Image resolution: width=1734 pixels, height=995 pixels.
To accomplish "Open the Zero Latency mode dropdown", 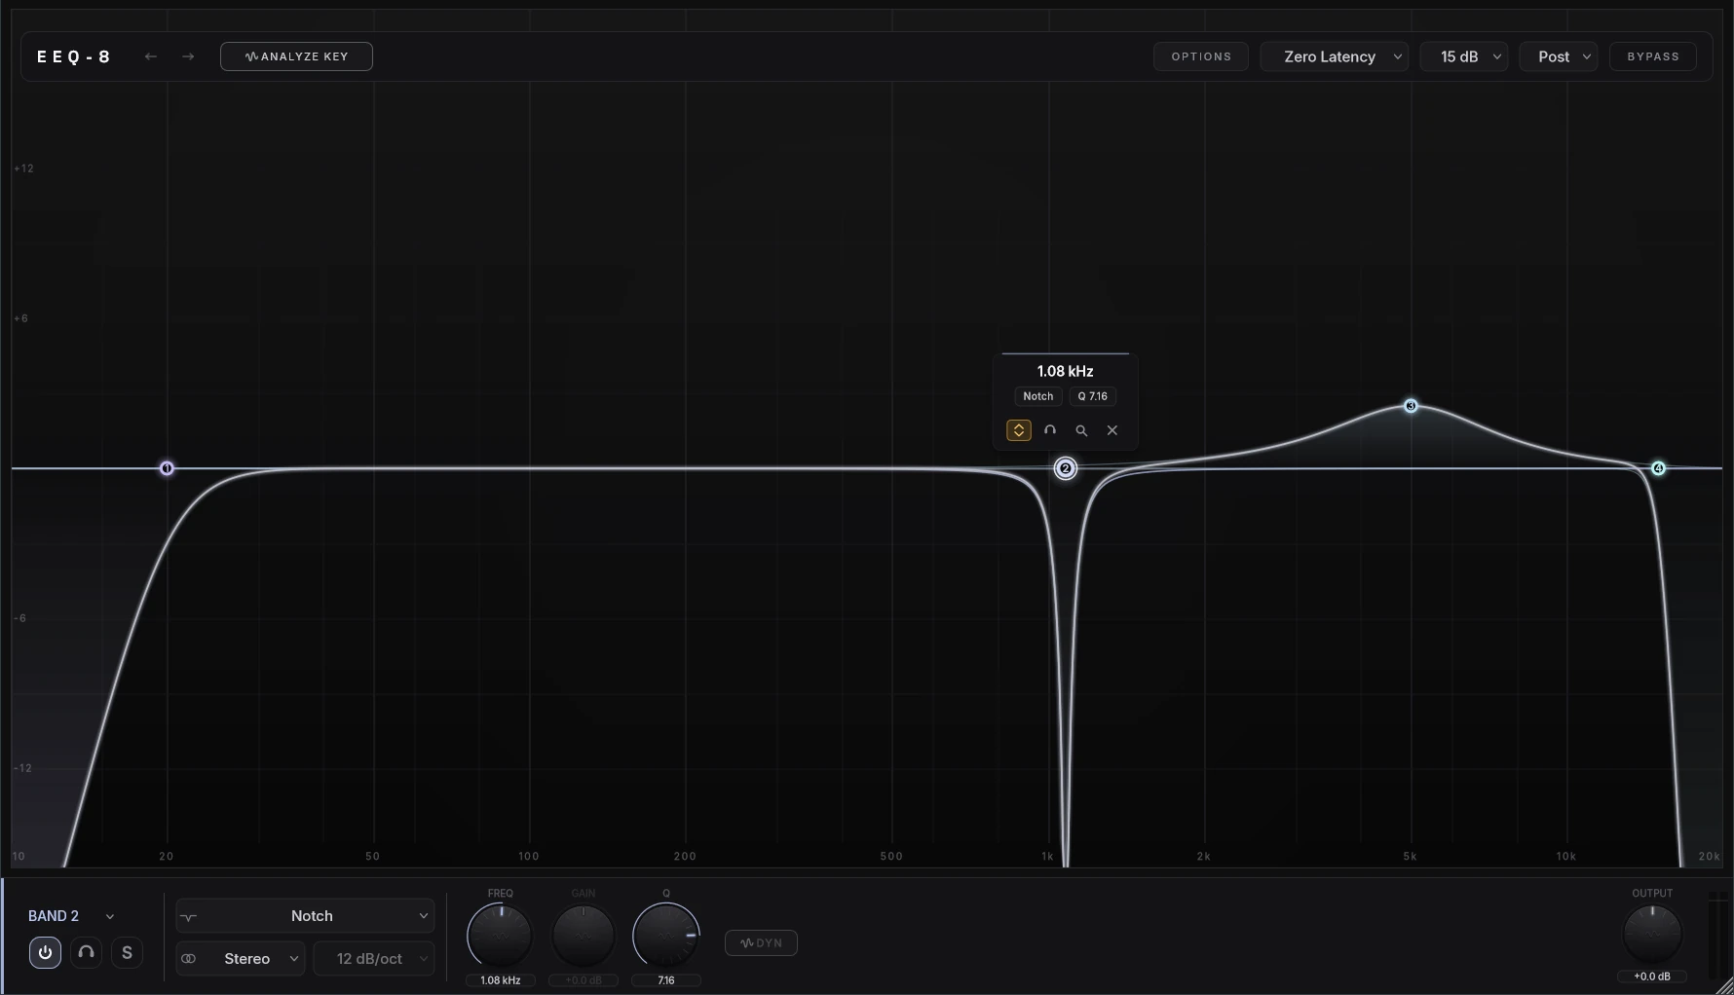I will [1335, 56].
